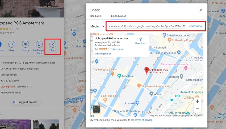Image resolution: width=226 pixels, height=129 pixels.
Task: Click the Rode Hoed marker icon
Action: 119,76
